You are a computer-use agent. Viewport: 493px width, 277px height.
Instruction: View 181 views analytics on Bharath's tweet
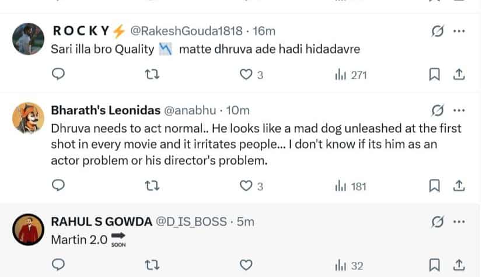pyautogui.click(x=350, y=186)
